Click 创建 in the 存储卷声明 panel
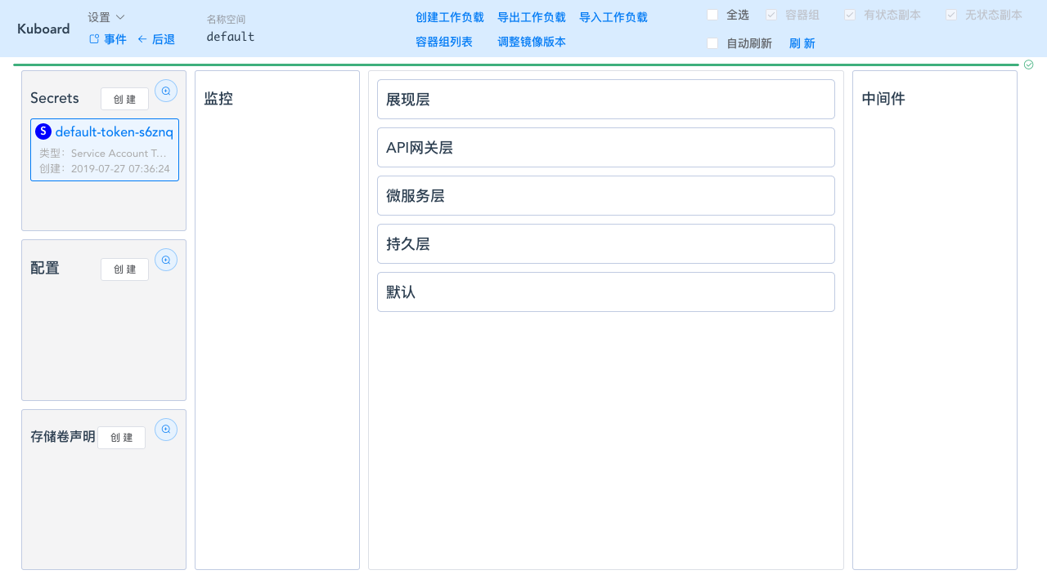 [121, 437]
